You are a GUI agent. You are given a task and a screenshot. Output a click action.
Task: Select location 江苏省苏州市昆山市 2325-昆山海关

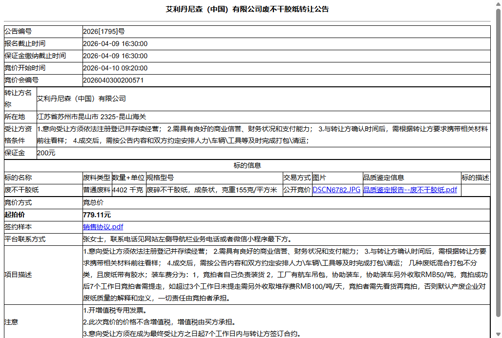coord(91,117)
